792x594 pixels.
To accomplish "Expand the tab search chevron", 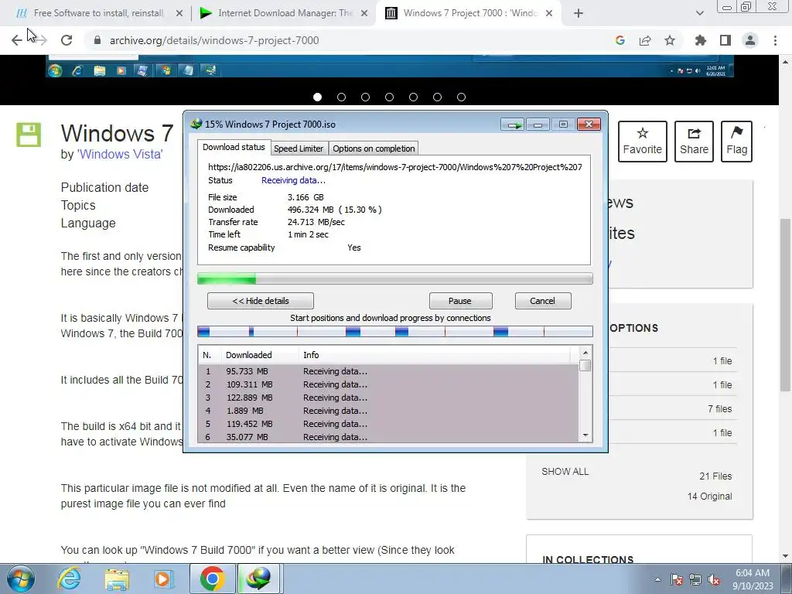I will pos(699,14).
